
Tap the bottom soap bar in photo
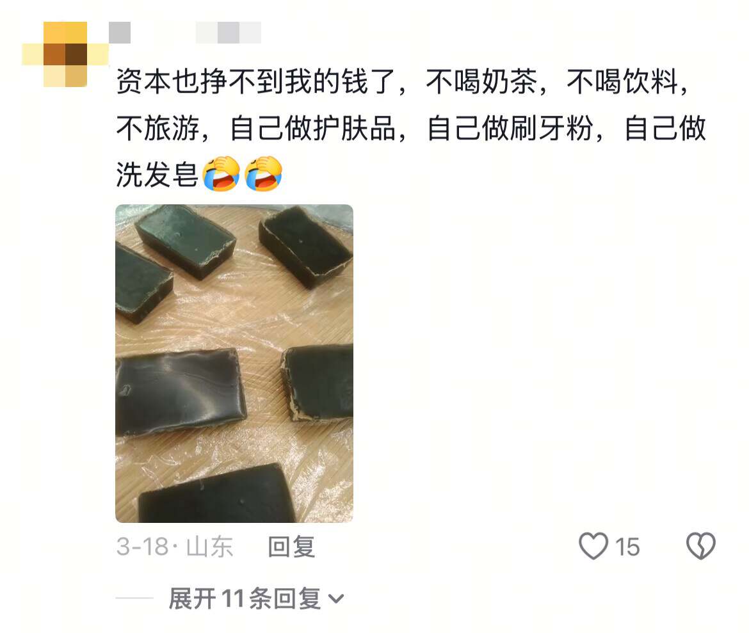(x=218, y=495)
